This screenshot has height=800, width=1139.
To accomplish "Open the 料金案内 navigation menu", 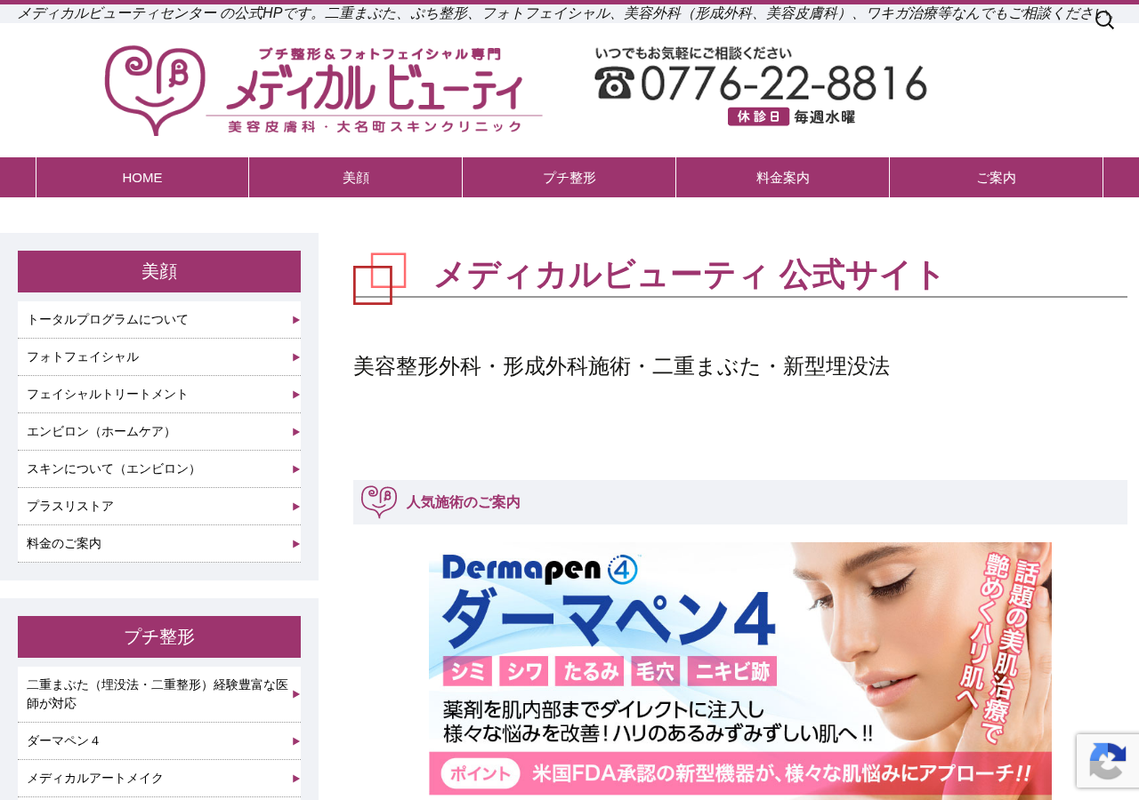I will click(x=783, y=178).
